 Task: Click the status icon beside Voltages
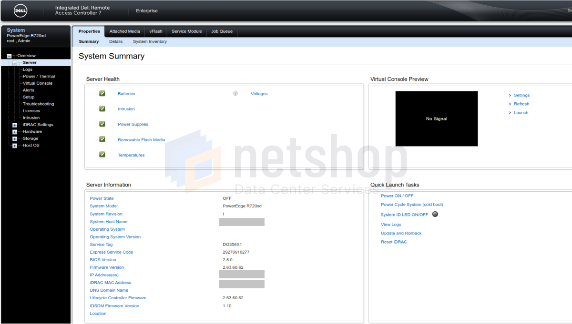tap(235, 93)
